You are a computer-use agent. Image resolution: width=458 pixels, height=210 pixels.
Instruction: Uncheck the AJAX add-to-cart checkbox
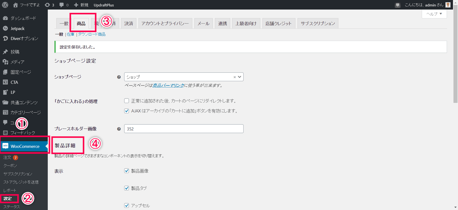[x=127, y=111]
